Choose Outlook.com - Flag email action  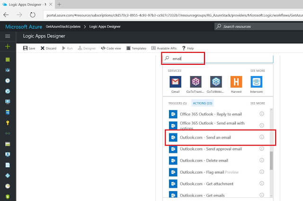coord(216,172)
